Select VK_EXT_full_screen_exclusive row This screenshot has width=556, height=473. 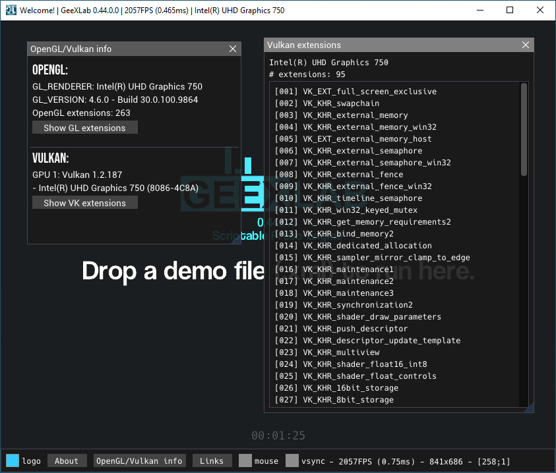(x=355, y=92)
